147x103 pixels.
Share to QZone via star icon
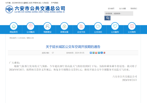(93, 53)
